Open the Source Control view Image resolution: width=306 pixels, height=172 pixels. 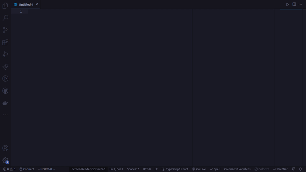pos(5,30)
